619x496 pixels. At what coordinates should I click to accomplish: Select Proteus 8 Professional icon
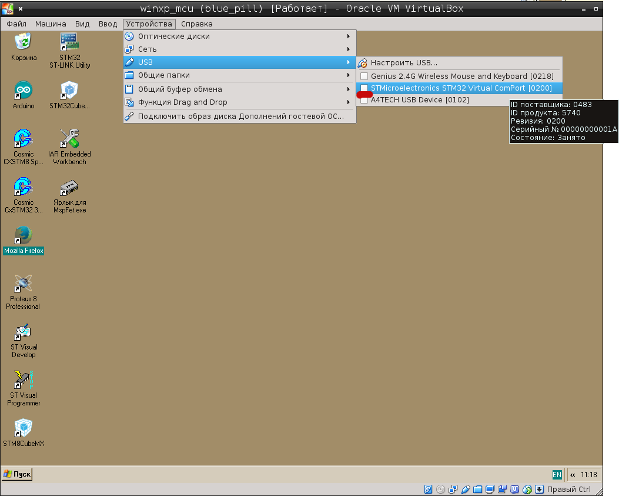pos(24,292)
